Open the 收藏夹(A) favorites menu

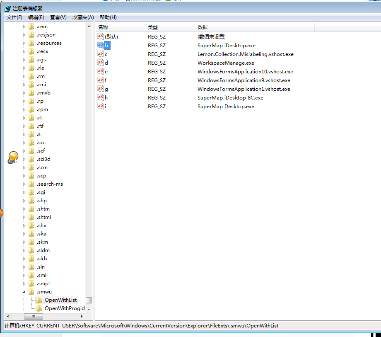[83, 17]
